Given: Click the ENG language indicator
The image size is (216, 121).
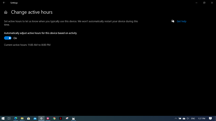Looking at the screenshot, I should 193,118.
